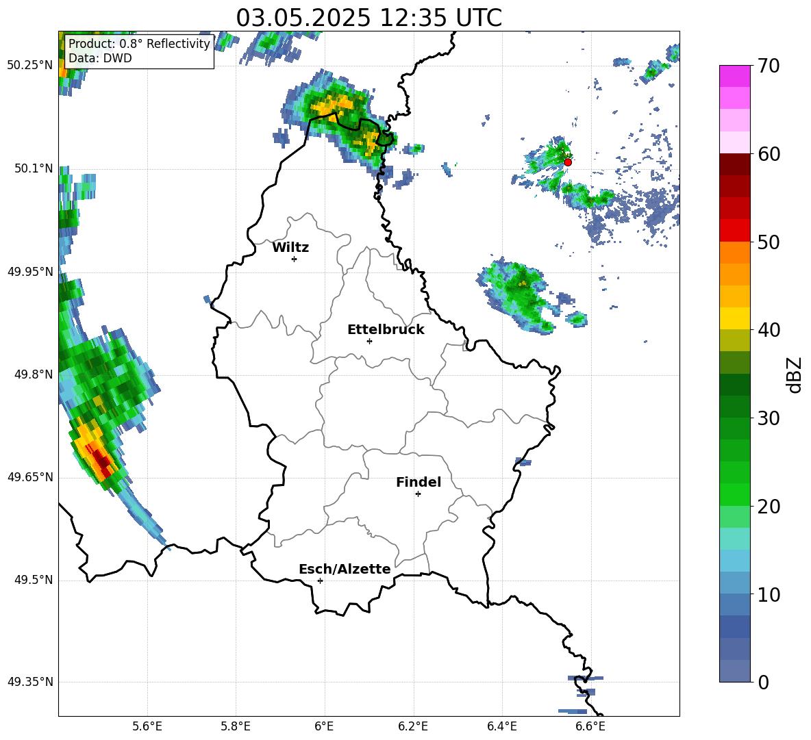811x740 pixels.
Task: Click the orange colorbar segment below 50
Action: pyautogui.click(x=734, y=253)
